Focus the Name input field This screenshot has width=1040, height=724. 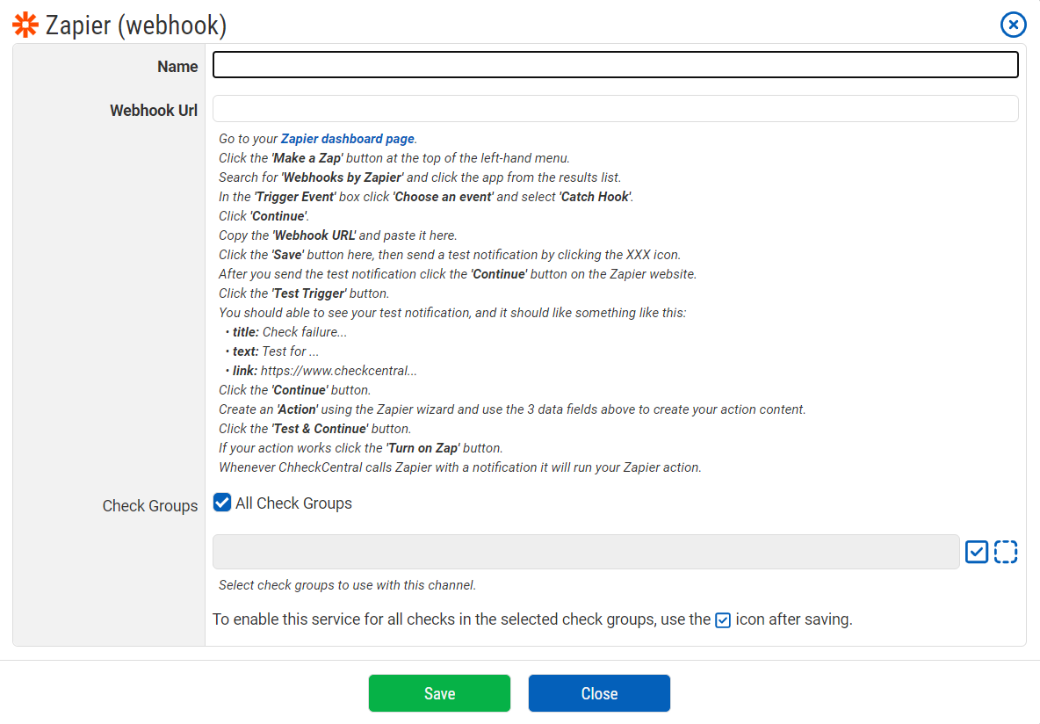click(615, 65)
